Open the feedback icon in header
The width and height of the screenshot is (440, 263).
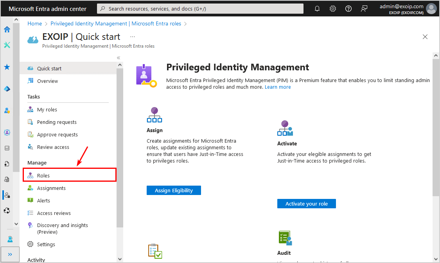tap(364, 9)
